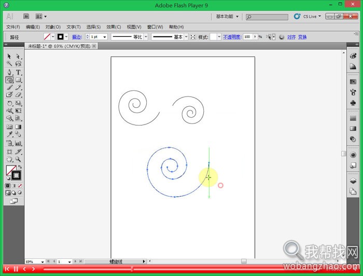Click the Fill swatch in Tools panel

(x=10, y=170)
